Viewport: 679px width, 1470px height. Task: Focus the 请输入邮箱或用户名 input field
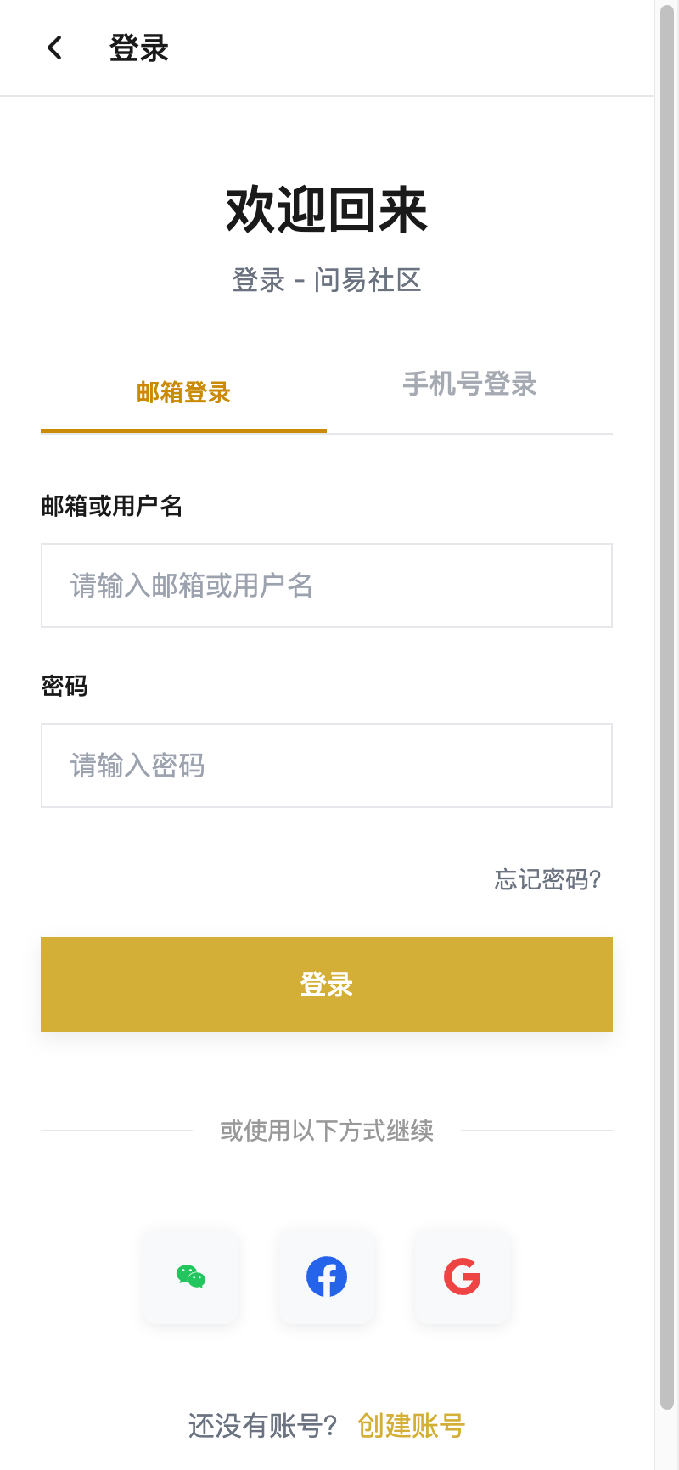pos(327,586)
